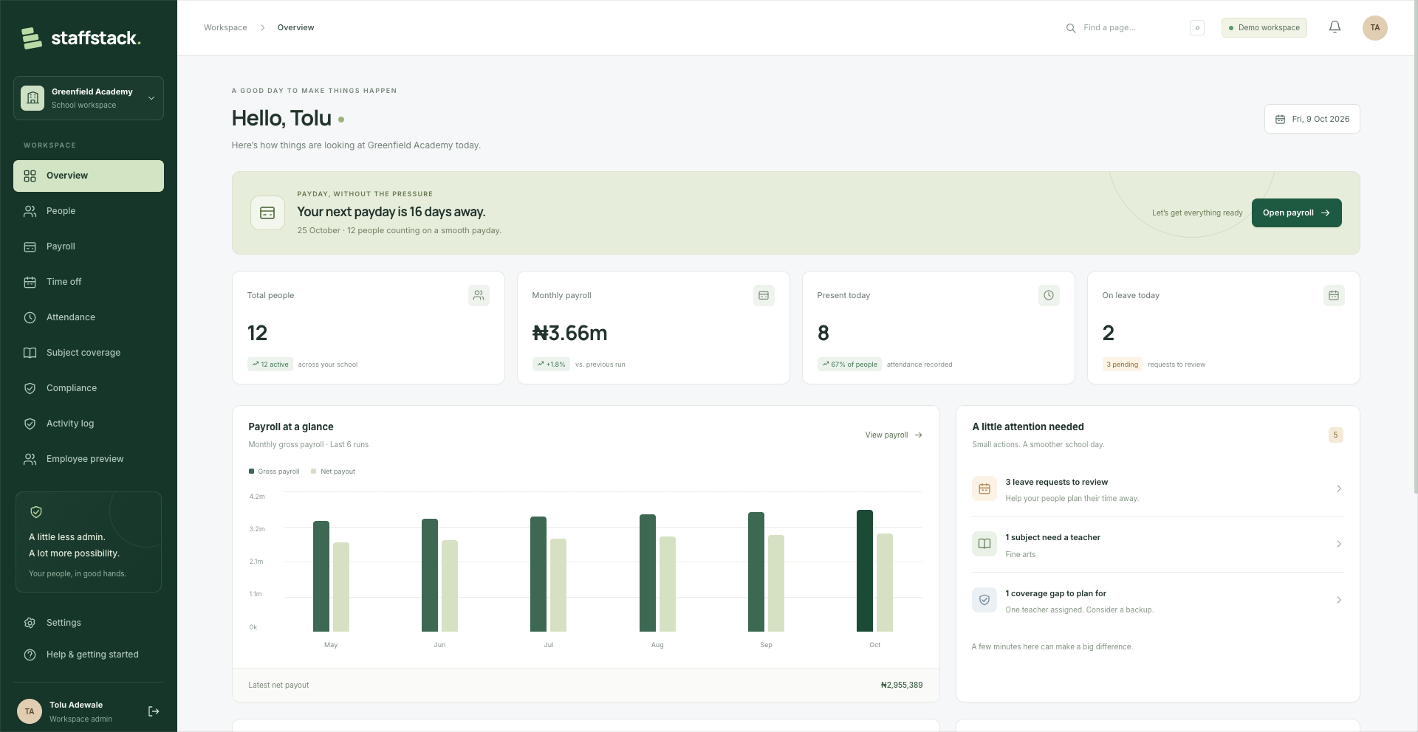Click the breadcrumb chevron after Workspace

pos(262,28)
